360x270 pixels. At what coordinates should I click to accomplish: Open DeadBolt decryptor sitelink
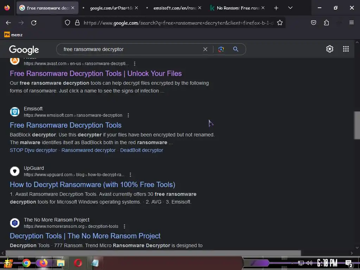(142, 150)
